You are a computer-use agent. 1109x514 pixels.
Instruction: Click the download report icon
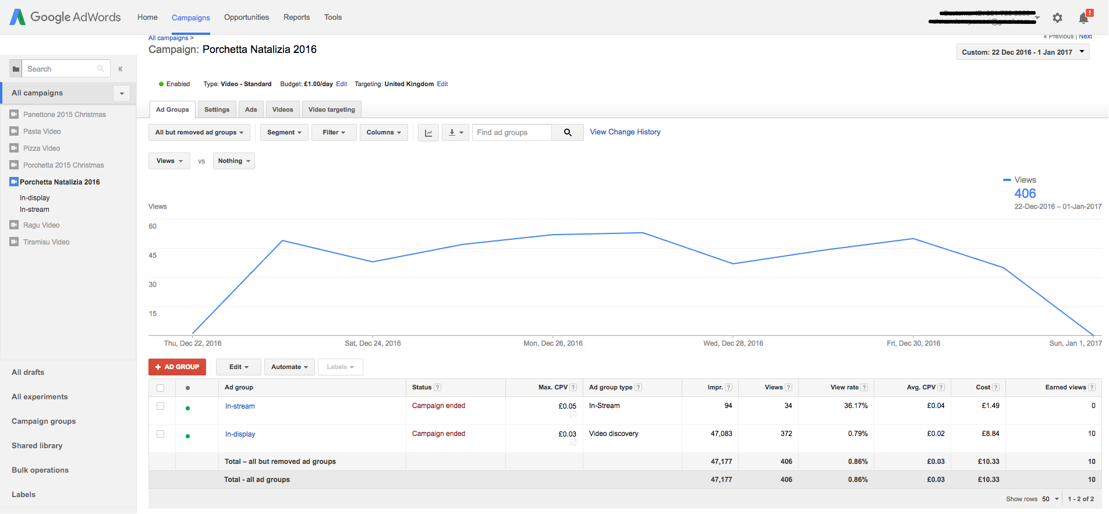[455, 133]
